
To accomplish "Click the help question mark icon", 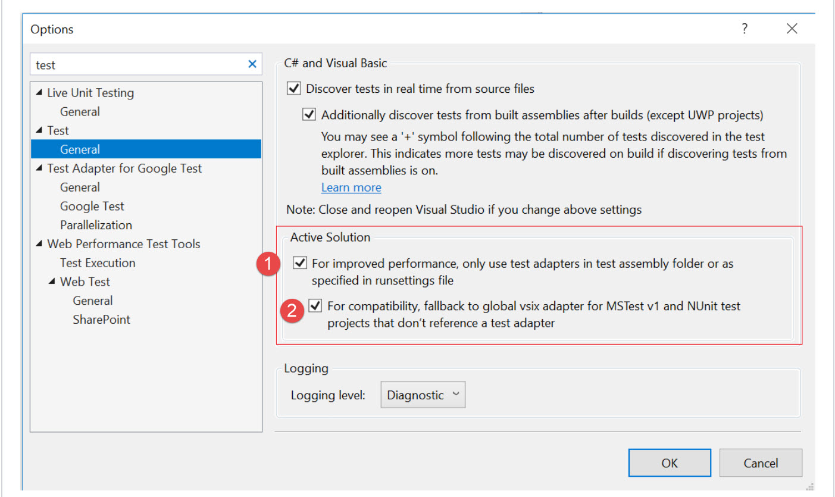I will pos(744,29).
